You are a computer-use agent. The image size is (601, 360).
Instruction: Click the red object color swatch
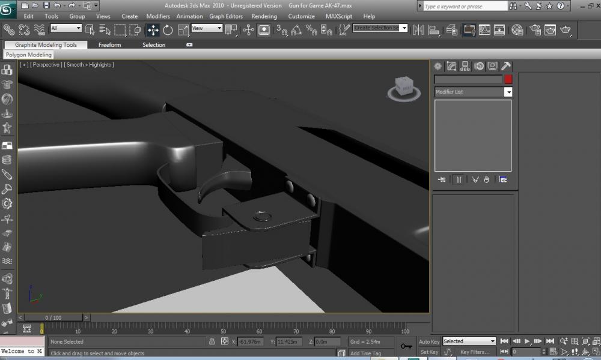point(508,79)
